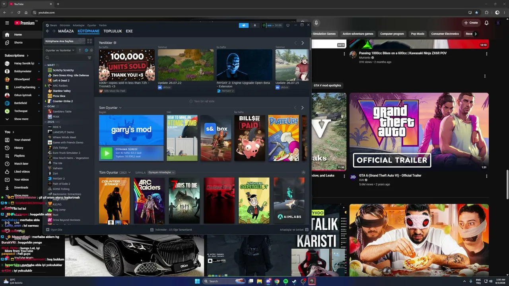Bookmark this tab in Chrome
Image resolution: width=509 pixels, height=286 pixels.
point(476,13)
